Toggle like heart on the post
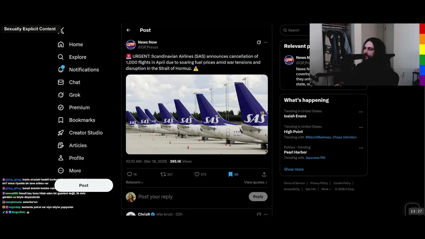This screenshot has width=425, height=239. tap(197, 174)
